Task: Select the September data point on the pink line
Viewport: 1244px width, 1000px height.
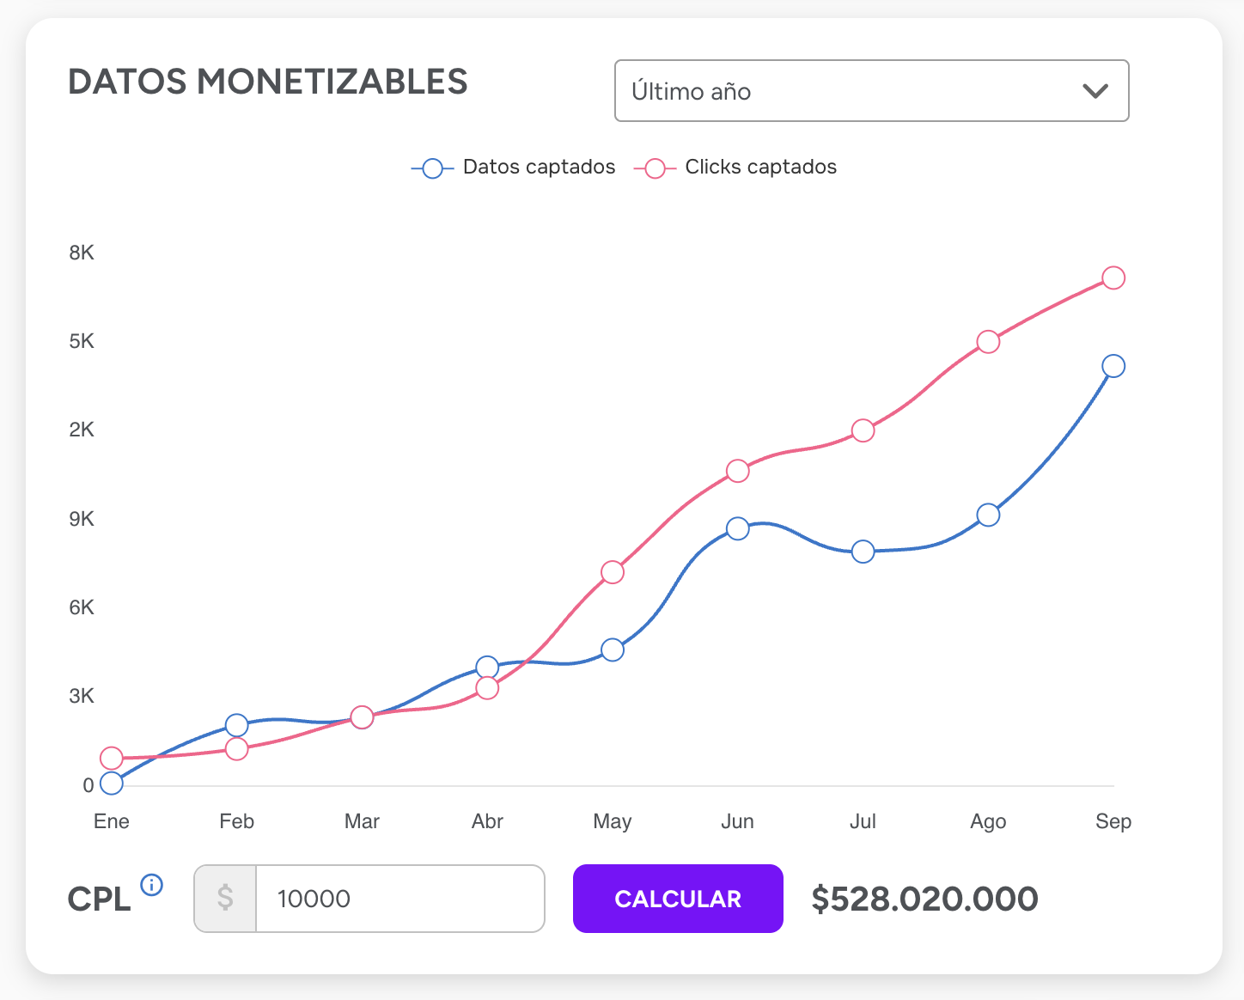Action: click(x=1114, y=277)
